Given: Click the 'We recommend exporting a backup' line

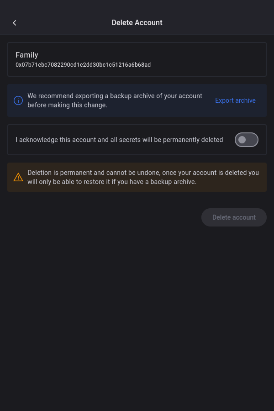Looking at the screenshot, I should point(115,96).
